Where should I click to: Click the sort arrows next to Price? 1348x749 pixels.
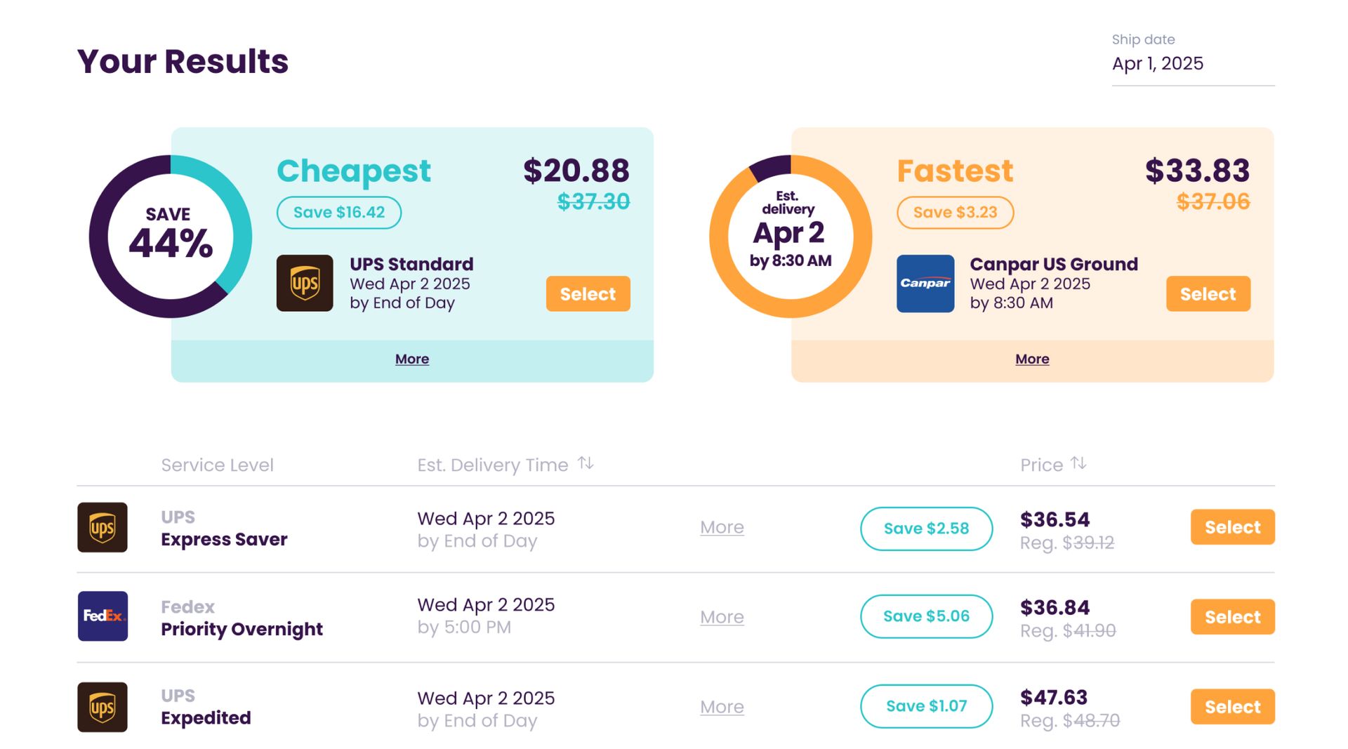(x=1079, y=463)
